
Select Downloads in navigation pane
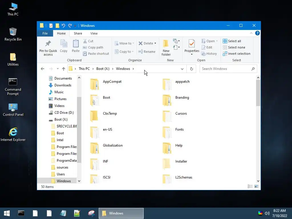tap(60, 85)
